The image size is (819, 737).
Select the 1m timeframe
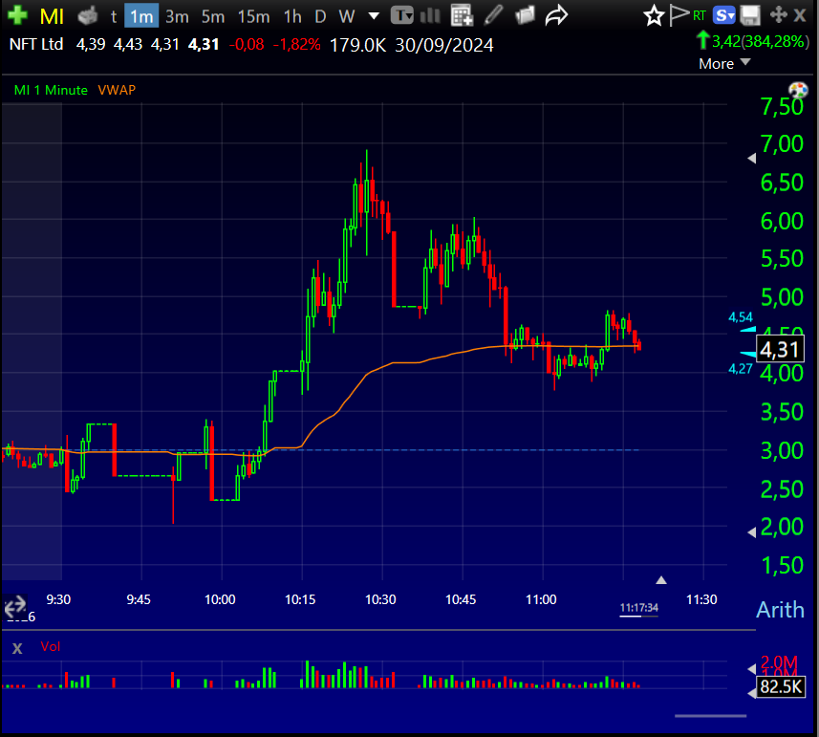pyautogui.click(x=141, y=16)
